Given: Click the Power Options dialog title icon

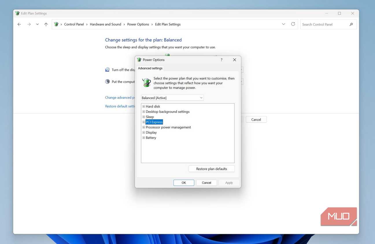Looking at the screenshot, I should coord(139,60).
